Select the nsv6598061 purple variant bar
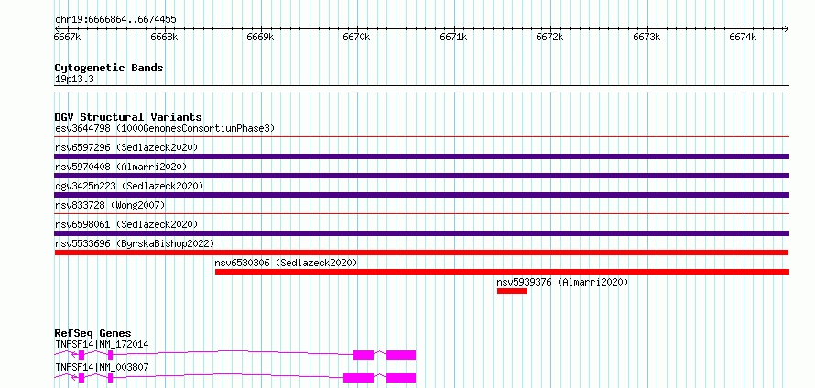Image resolution: width=815 pixels, height=388 pixels. click(x=421, y=233)
